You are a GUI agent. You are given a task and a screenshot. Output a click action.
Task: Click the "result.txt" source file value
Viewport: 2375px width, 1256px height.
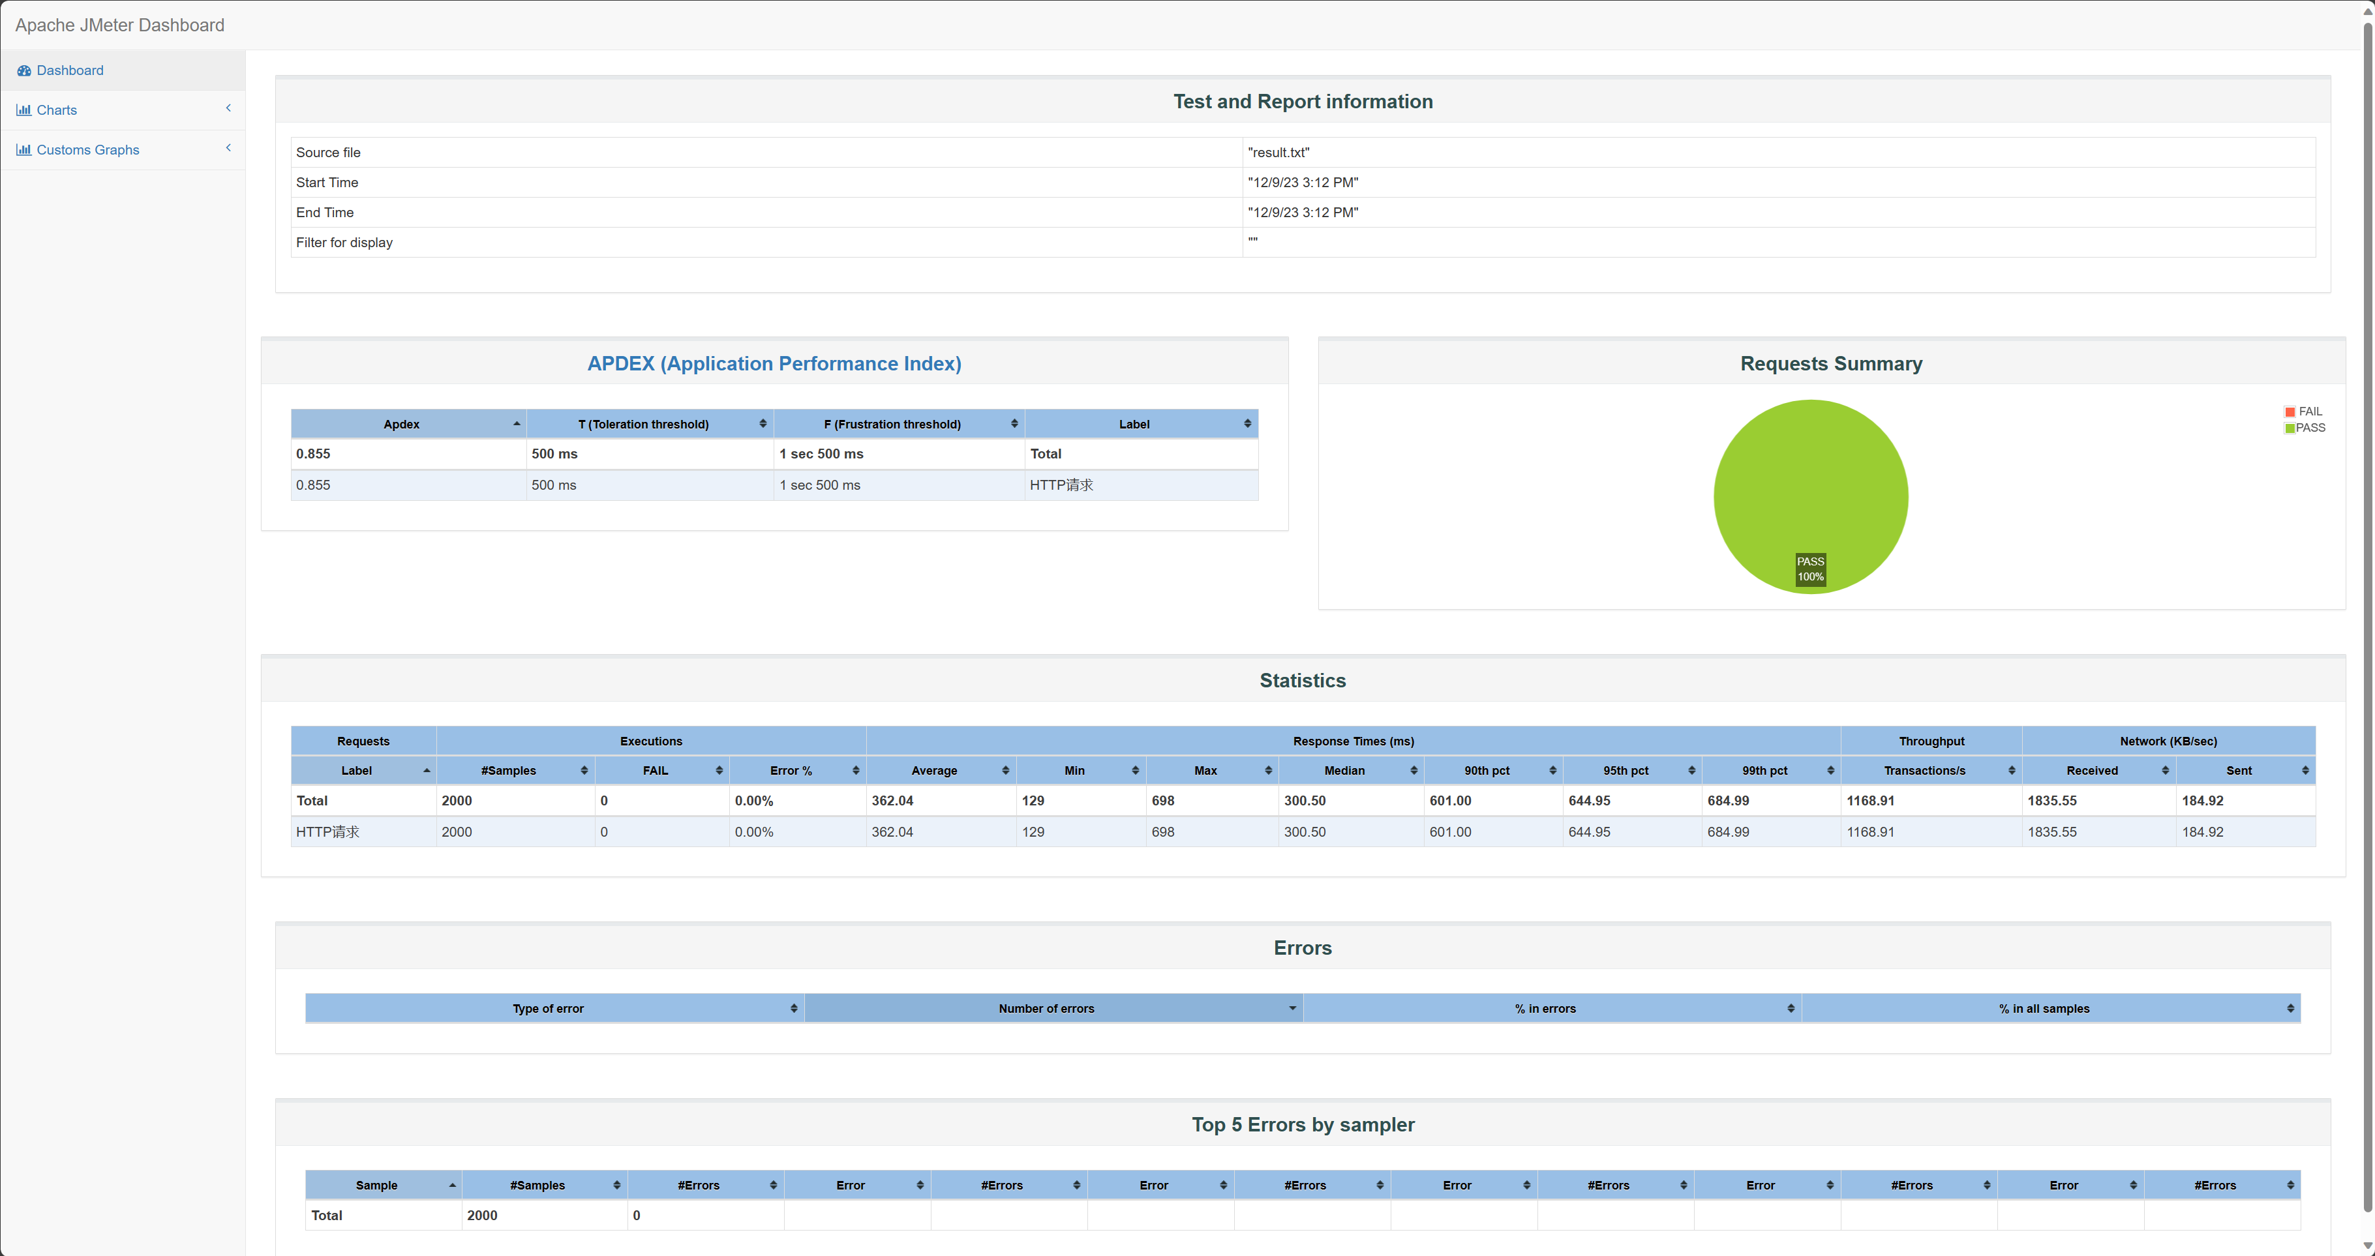tap(1278, 152)
